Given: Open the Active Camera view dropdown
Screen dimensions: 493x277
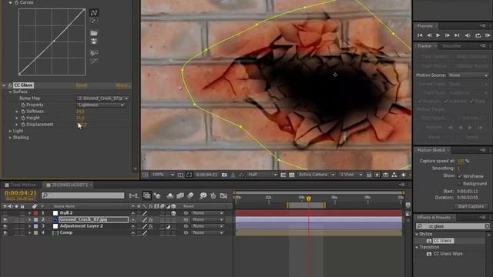Looking at the screenshot, I should tap(316, 175).
